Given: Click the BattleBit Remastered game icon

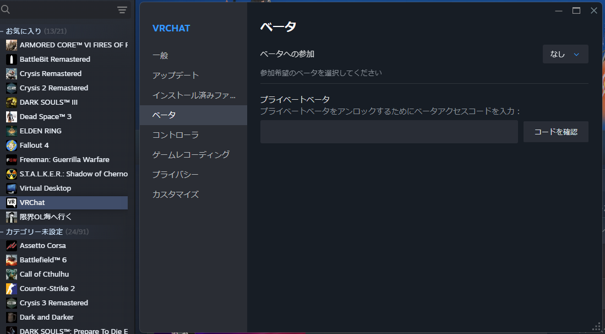Looking at the screenshot, I should click(12, 60).
